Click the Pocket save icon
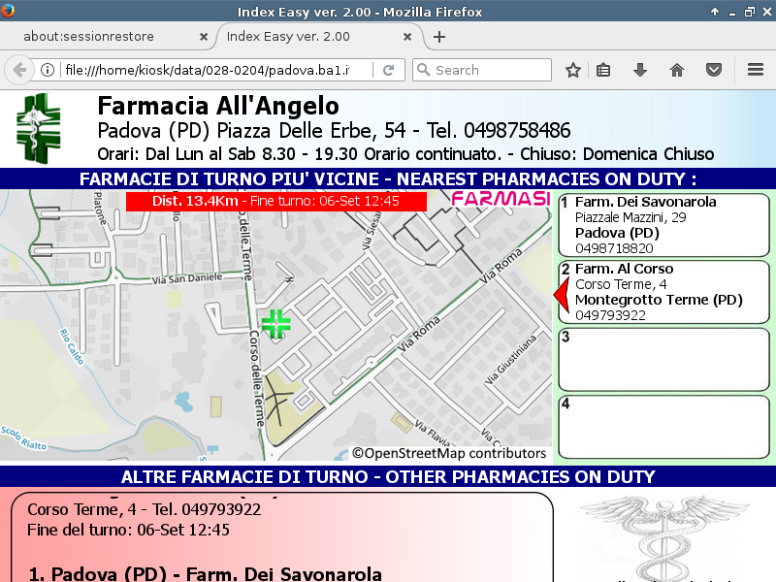This screenshot has width=776, height=582. click(x=713, y=70)
